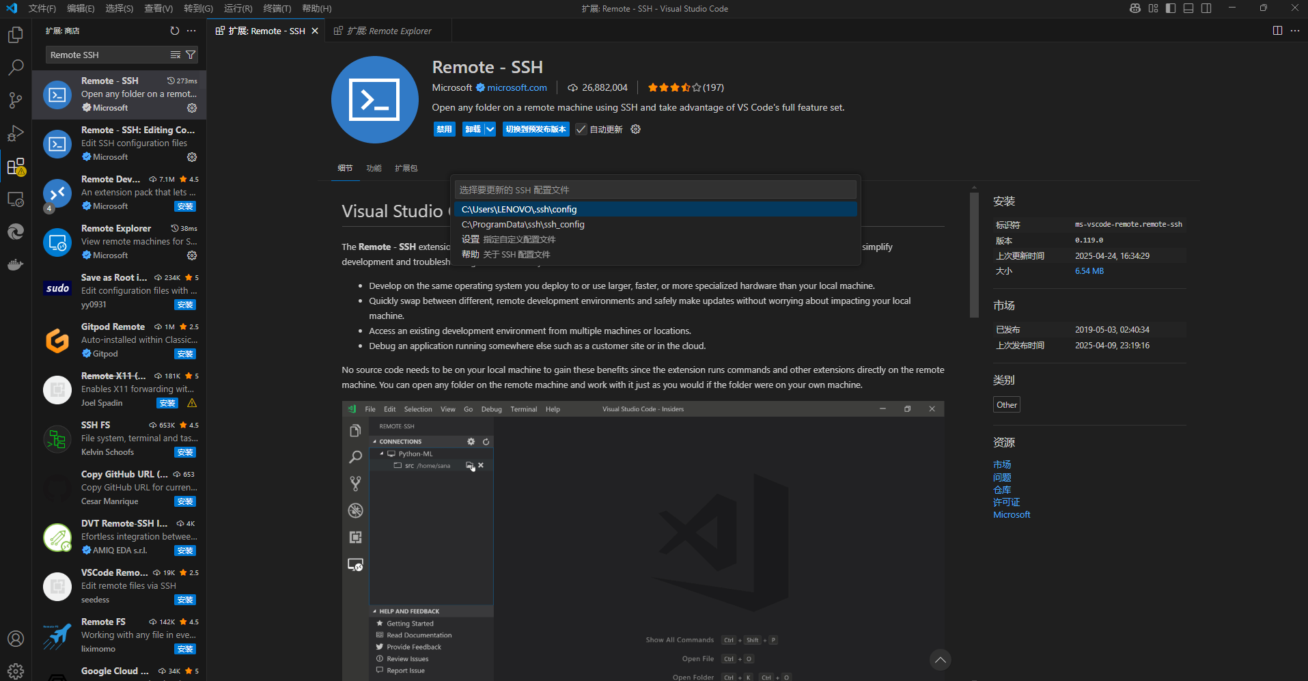Open the manage gear for Remote Explorer extension

pos(192,255)
